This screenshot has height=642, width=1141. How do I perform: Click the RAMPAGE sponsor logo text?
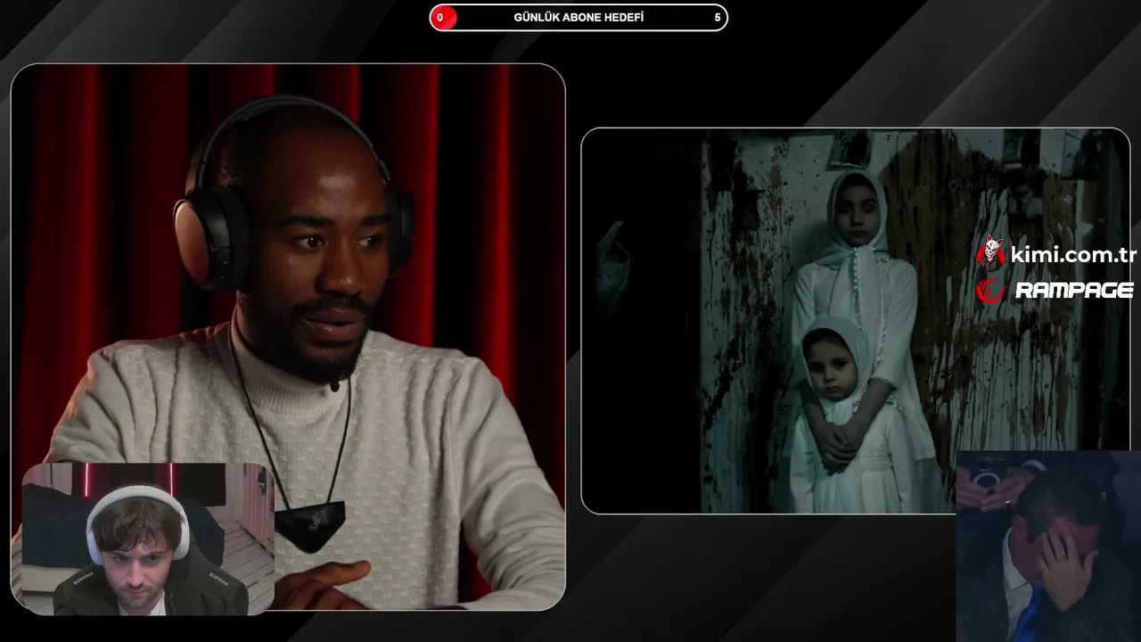(x=1074, y=291)
